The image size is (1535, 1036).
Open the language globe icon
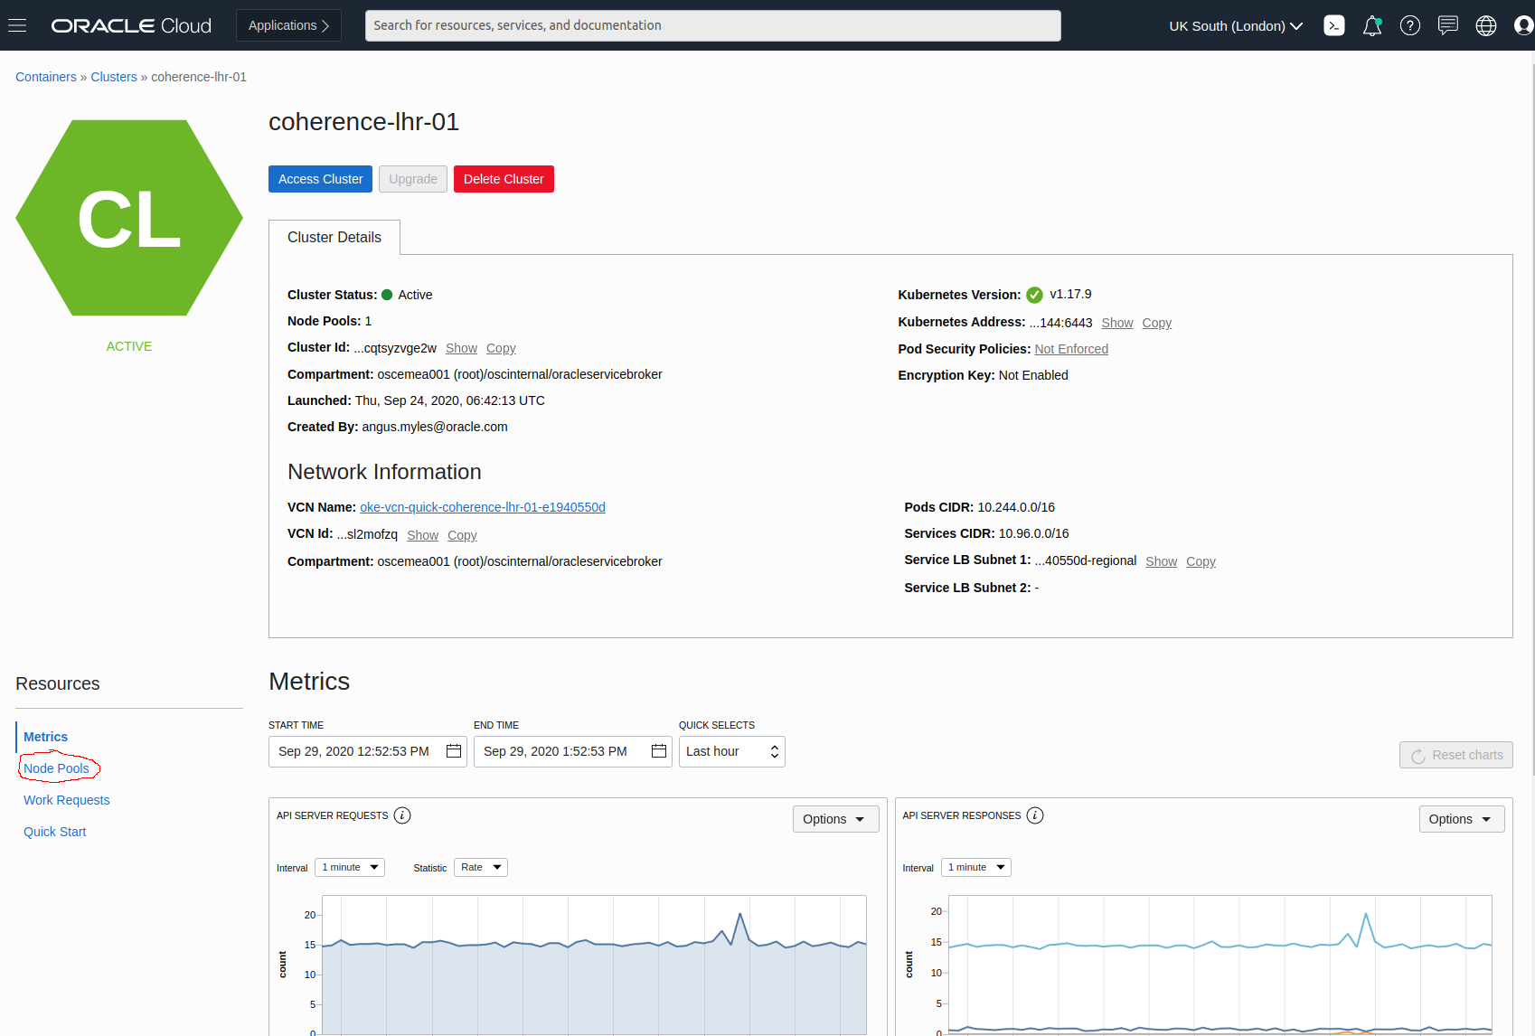pos(1486,25)
